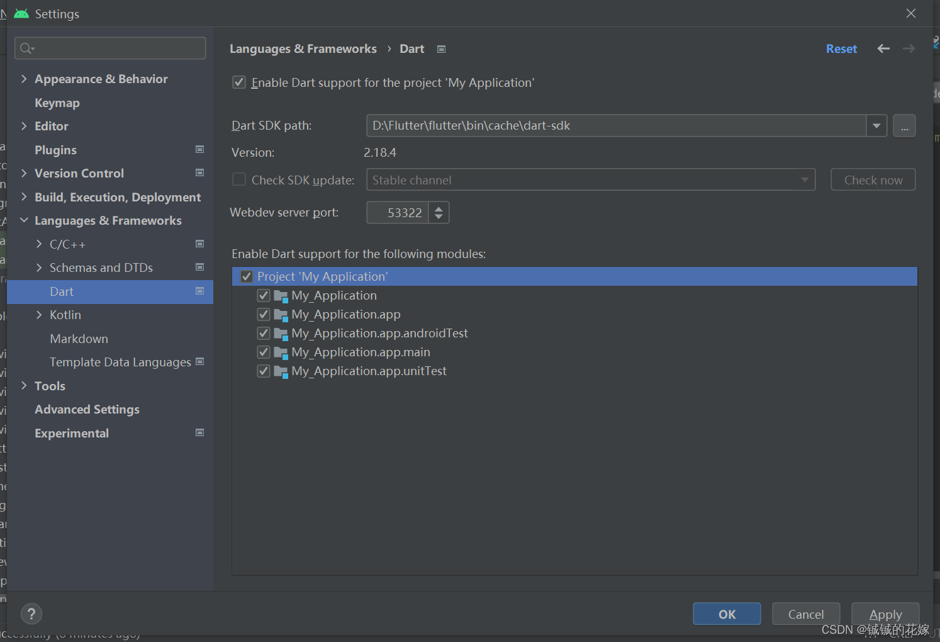
Task: Select the Markdown settings page
Action: [79, 339]
